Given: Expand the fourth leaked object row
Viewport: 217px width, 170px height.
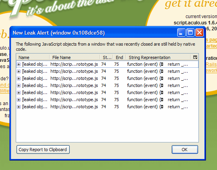Looking at the screenshot, I should (x=19, y=85).
